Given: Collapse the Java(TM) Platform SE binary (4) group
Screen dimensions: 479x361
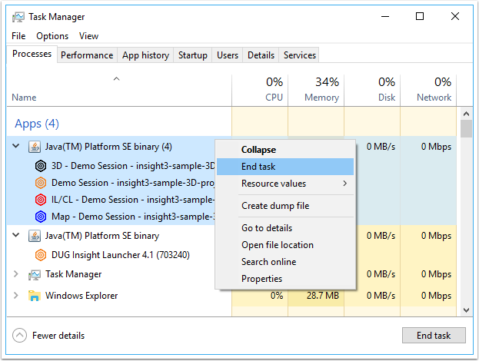Looking at the screenshot, I should pos(16,146).
